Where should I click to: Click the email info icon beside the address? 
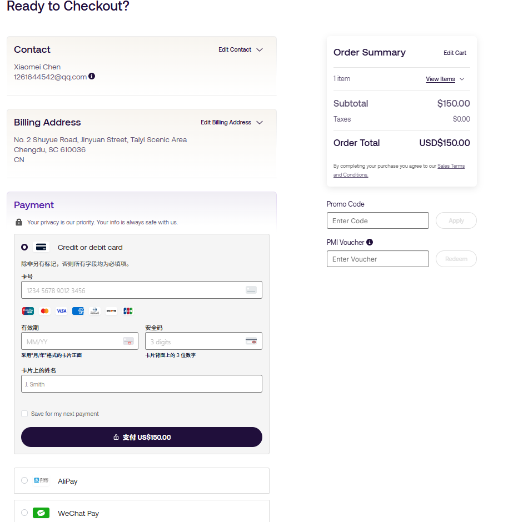point(92,76)
